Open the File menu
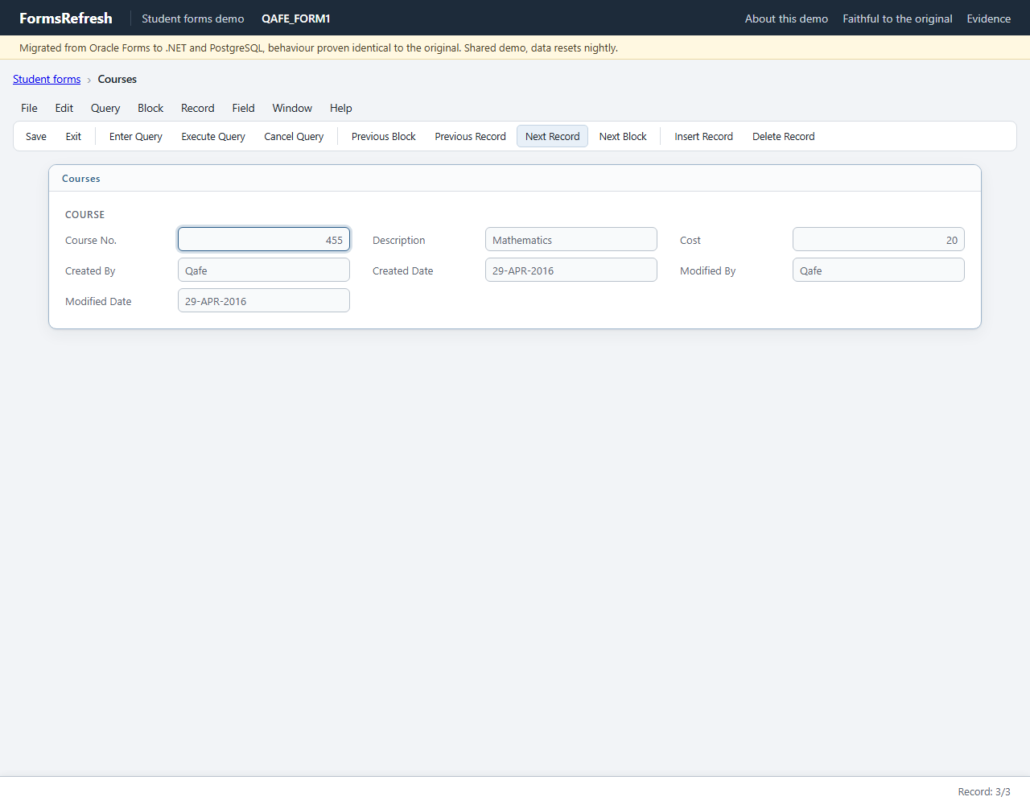 (29, 108)
